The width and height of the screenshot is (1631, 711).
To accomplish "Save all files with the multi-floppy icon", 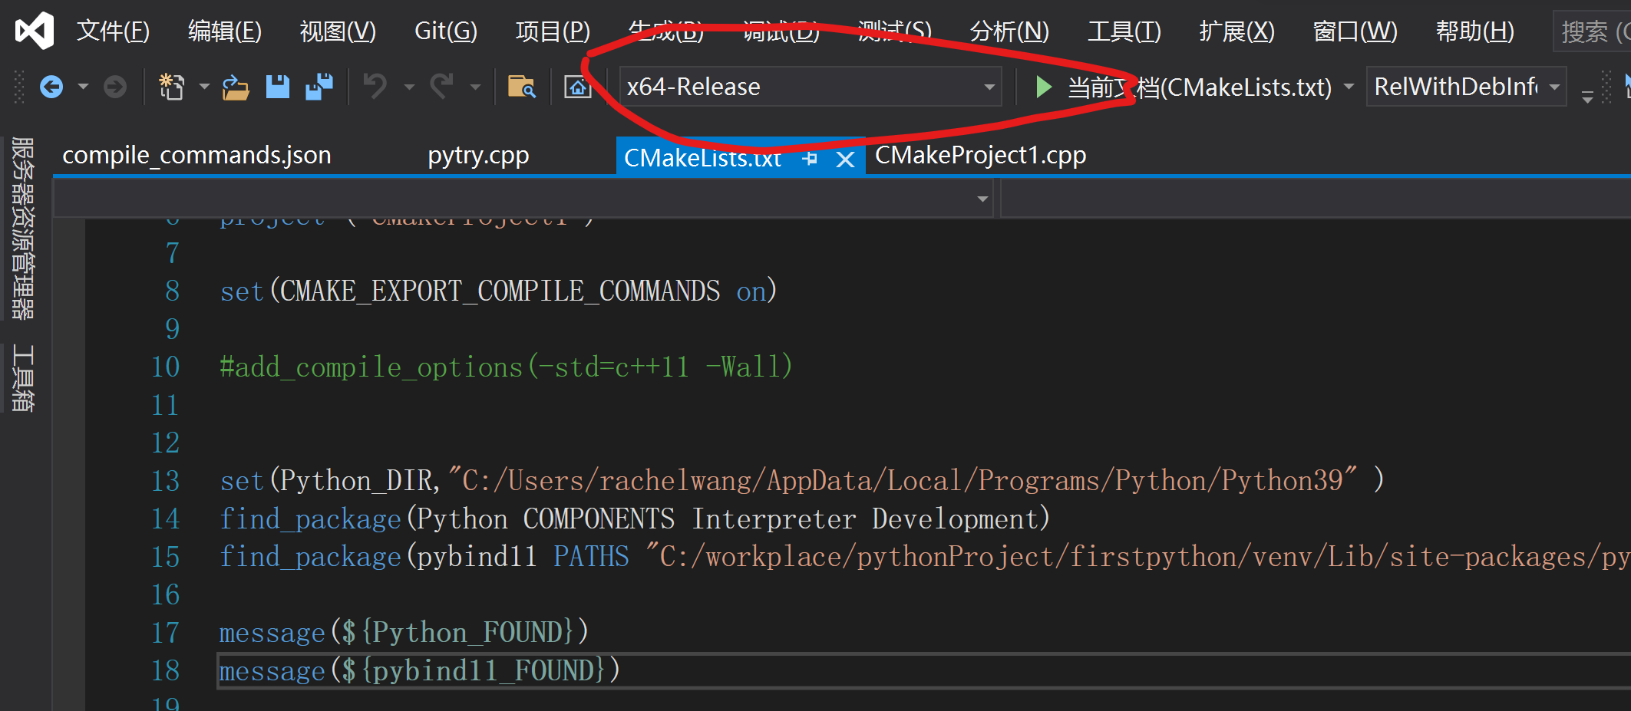I will click(x=319, y=87).
